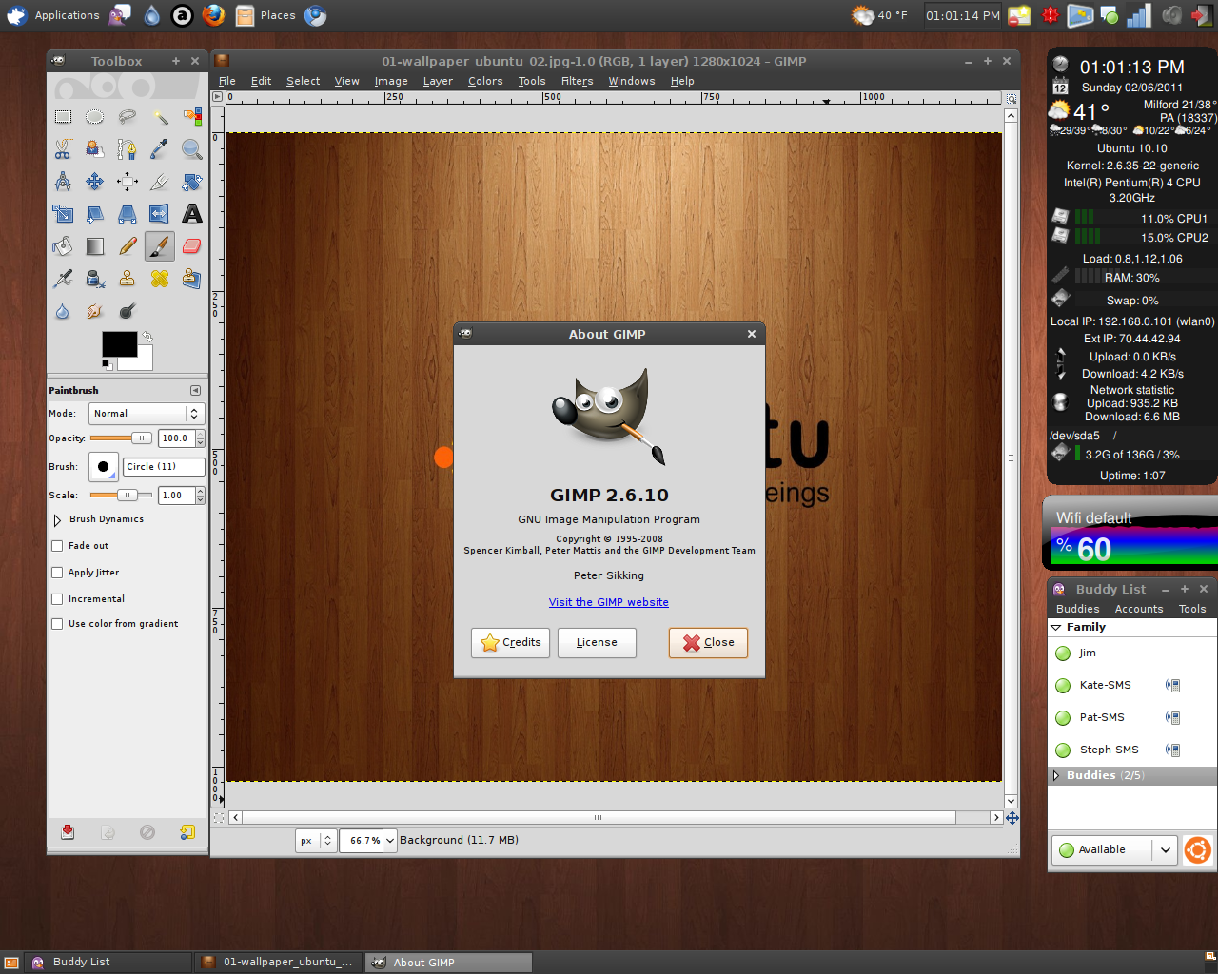Select the Rotate tool
1218x974 pixels.
point(192,182)
